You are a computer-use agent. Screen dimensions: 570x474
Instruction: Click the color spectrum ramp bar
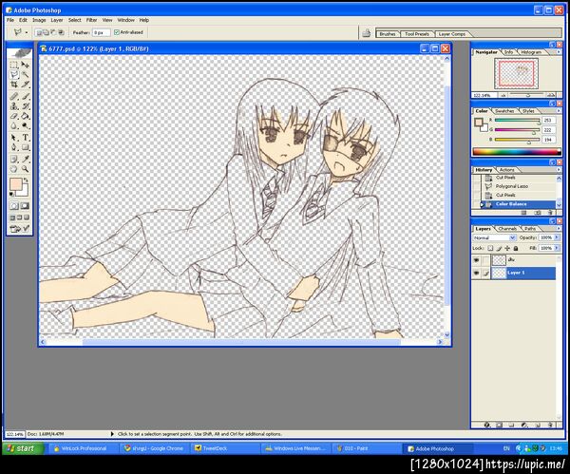[x=516, y=151]
